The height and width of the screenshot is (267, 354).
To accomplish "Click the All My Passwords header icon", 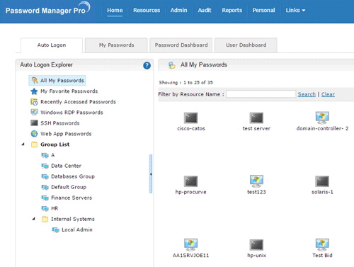I will pos(172,65).
